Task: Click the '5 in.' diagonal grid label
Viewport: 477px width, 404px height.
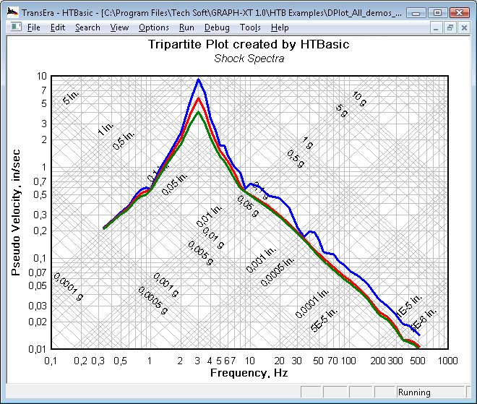Action: (x=71, y=98)
